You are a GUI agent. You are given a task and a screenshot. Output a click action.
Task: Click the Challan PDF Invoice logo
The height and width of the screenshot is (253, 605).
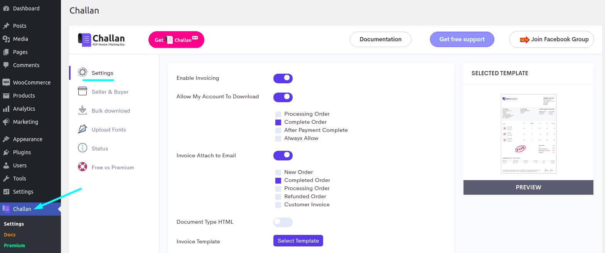(101, 40)
